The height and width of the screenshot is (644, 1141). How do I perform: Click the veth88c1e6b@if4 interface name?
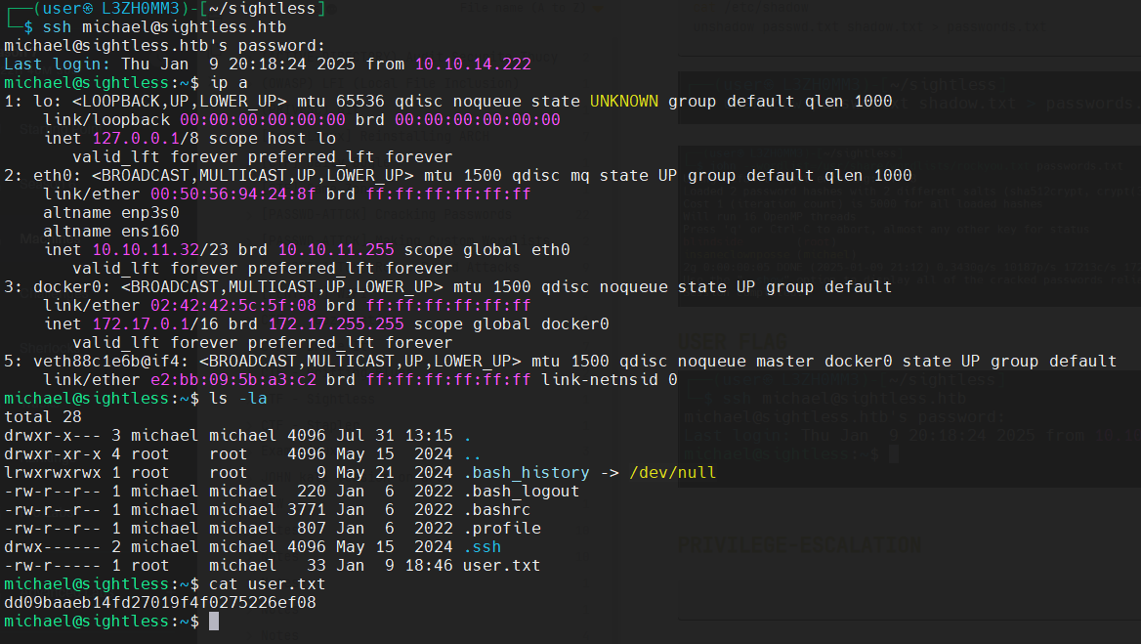point(111,361)
